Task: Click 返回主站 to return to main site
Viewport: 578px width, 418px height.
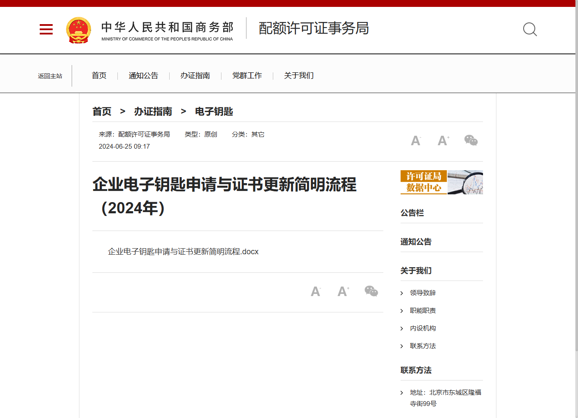Action: click(51, 75)
